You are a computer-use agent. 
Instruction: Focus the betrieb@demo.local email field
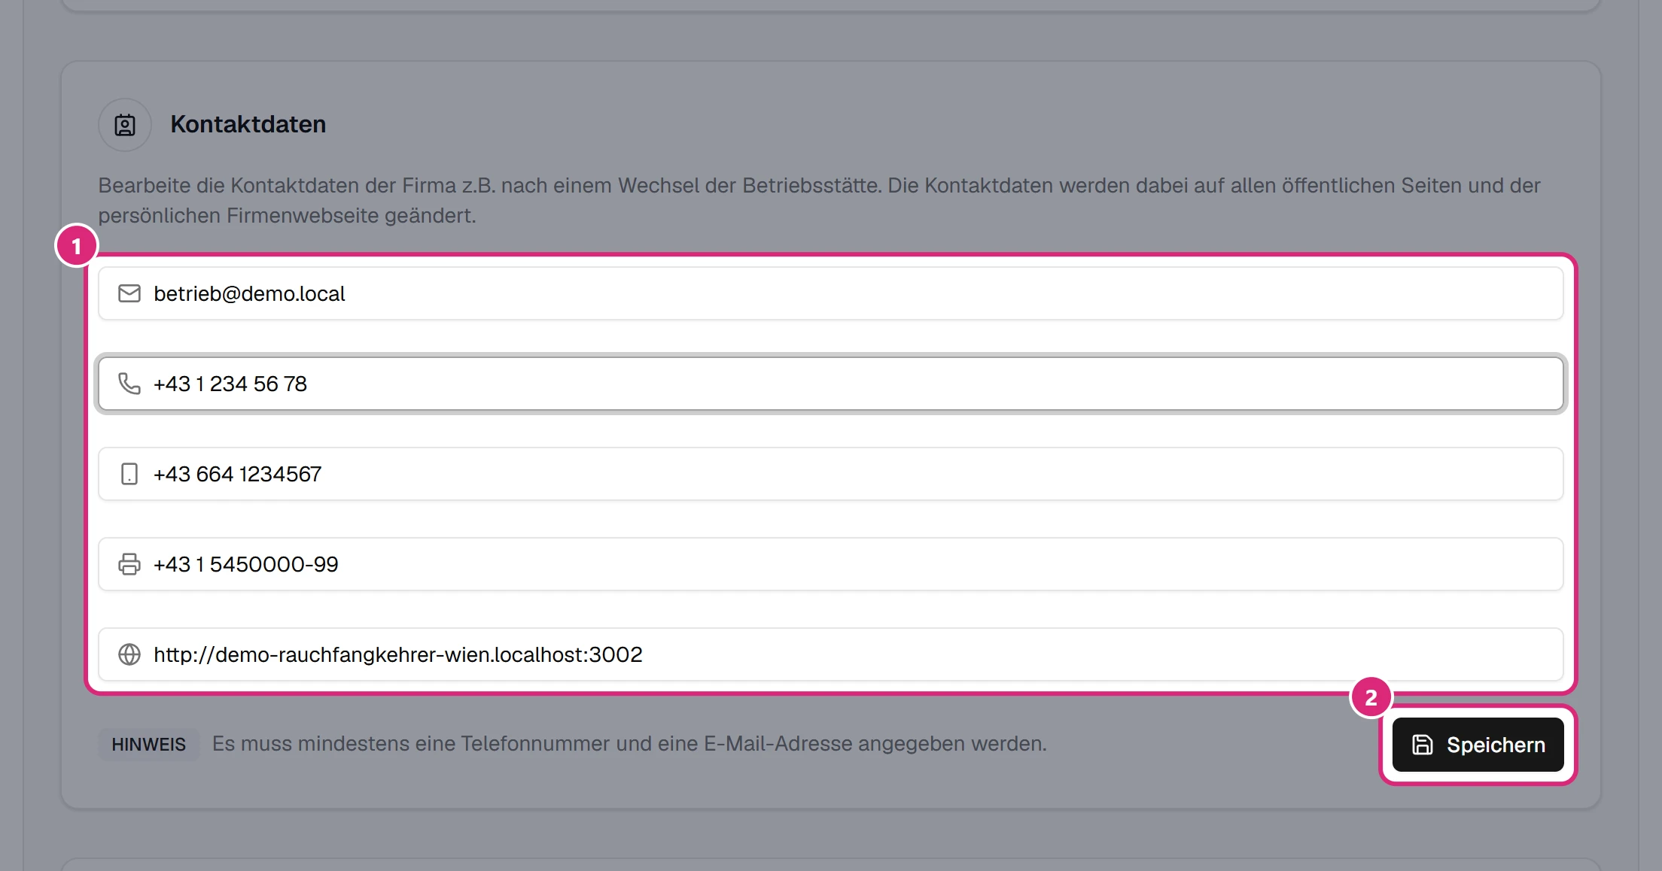[x=831, y=293]
